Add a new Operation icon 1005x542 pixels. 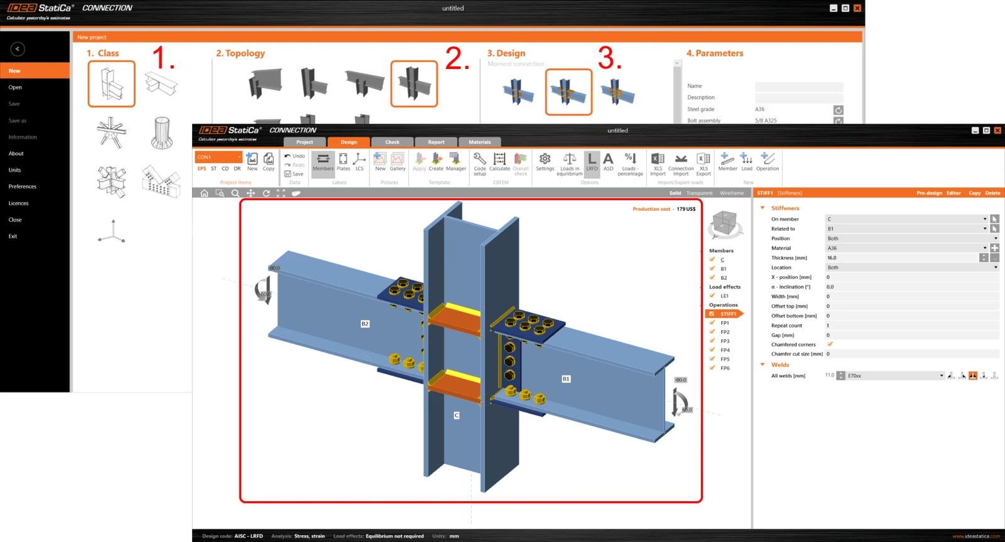pos(767,161)
